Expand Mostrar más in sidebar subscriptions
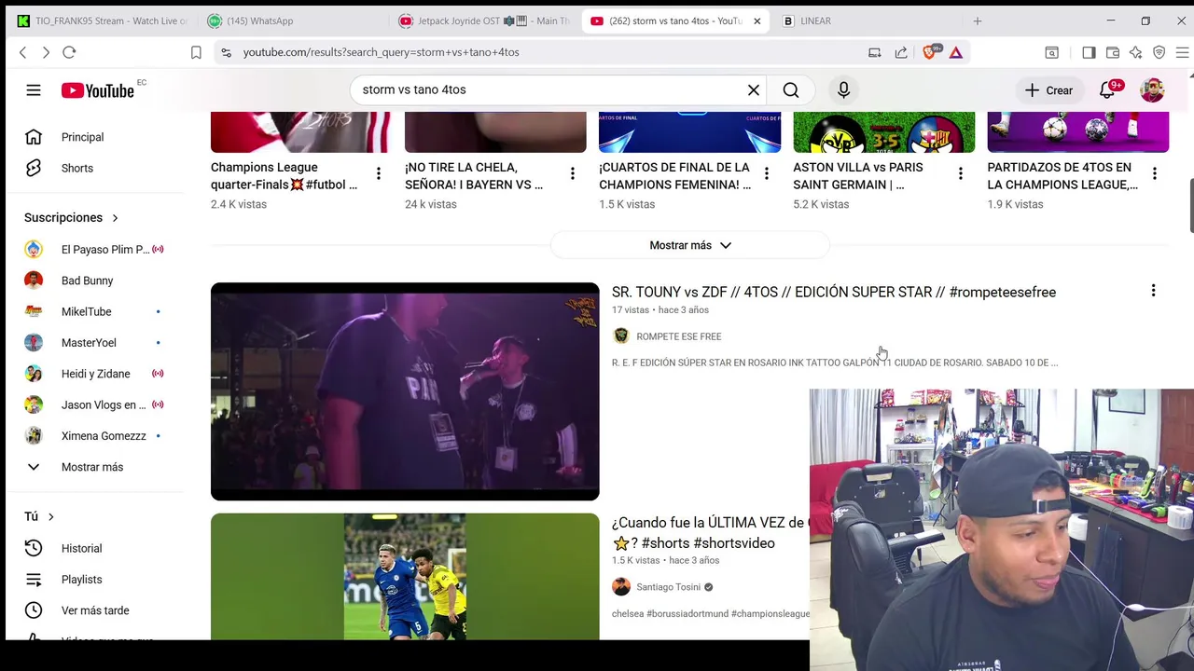This screenshot has width=1194, height=671. click(94, 467)
